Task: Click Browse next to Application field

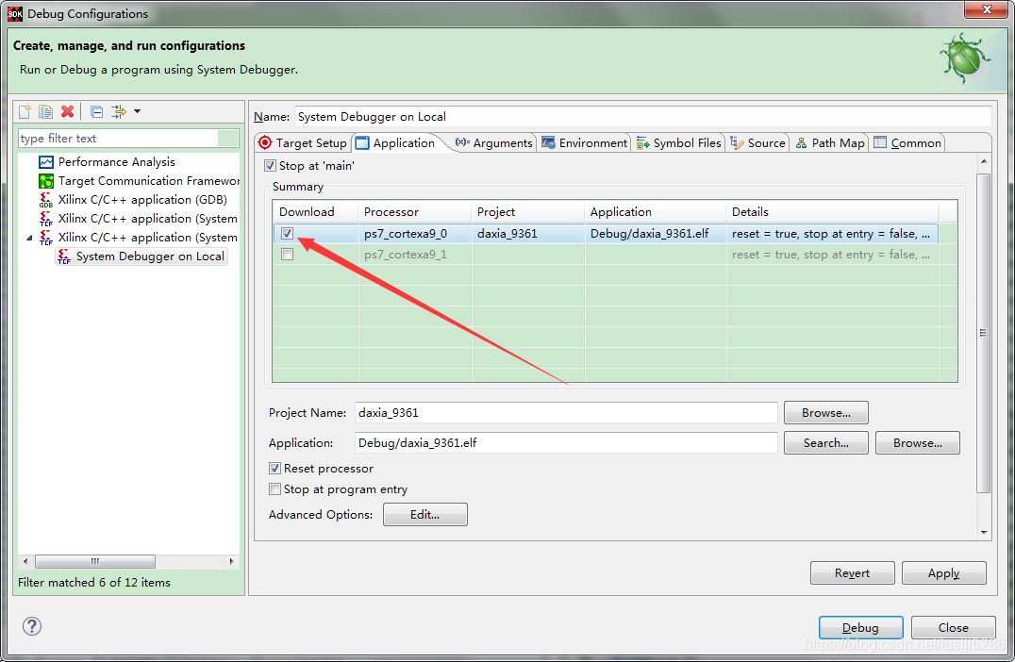Action: 917,443
